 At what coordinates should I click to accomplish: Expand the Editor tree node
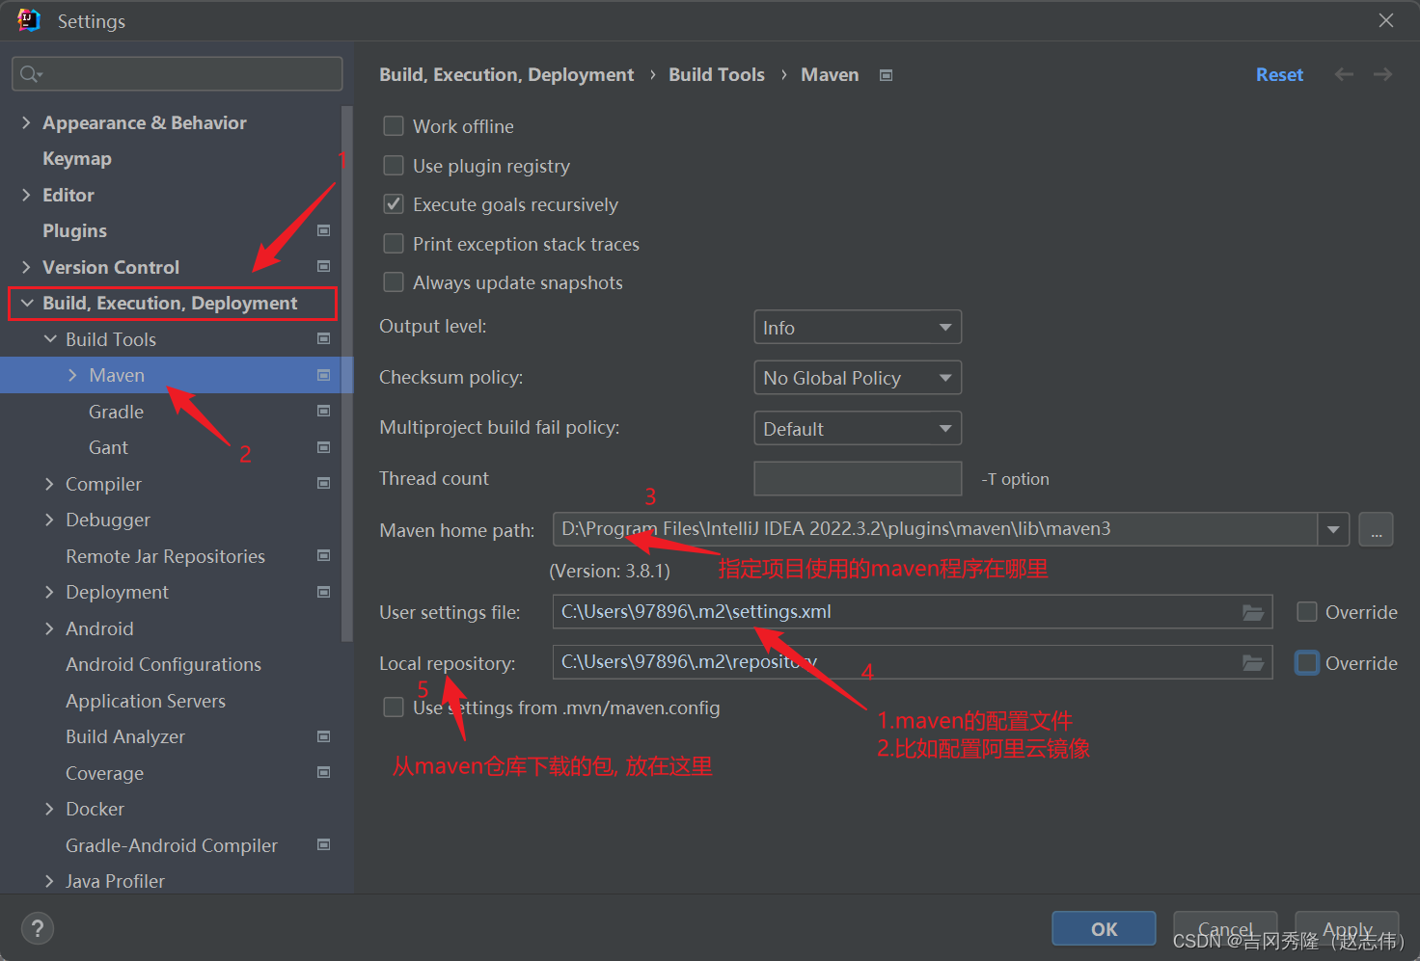[x=26, y=195]
